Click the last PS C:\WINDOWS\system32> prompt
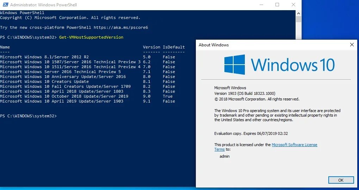Viewport: 359px width, 190px height. (x=28, y=116)
